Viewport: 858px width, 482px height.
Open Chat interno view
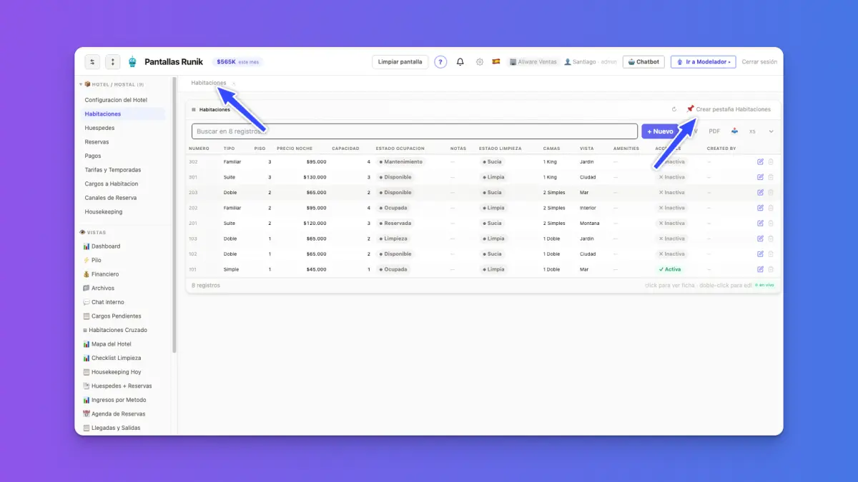[x=103, y=302]
